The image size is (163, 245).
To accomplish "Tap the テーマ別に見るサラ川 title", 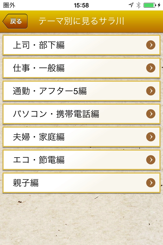I will coord(81,21).
